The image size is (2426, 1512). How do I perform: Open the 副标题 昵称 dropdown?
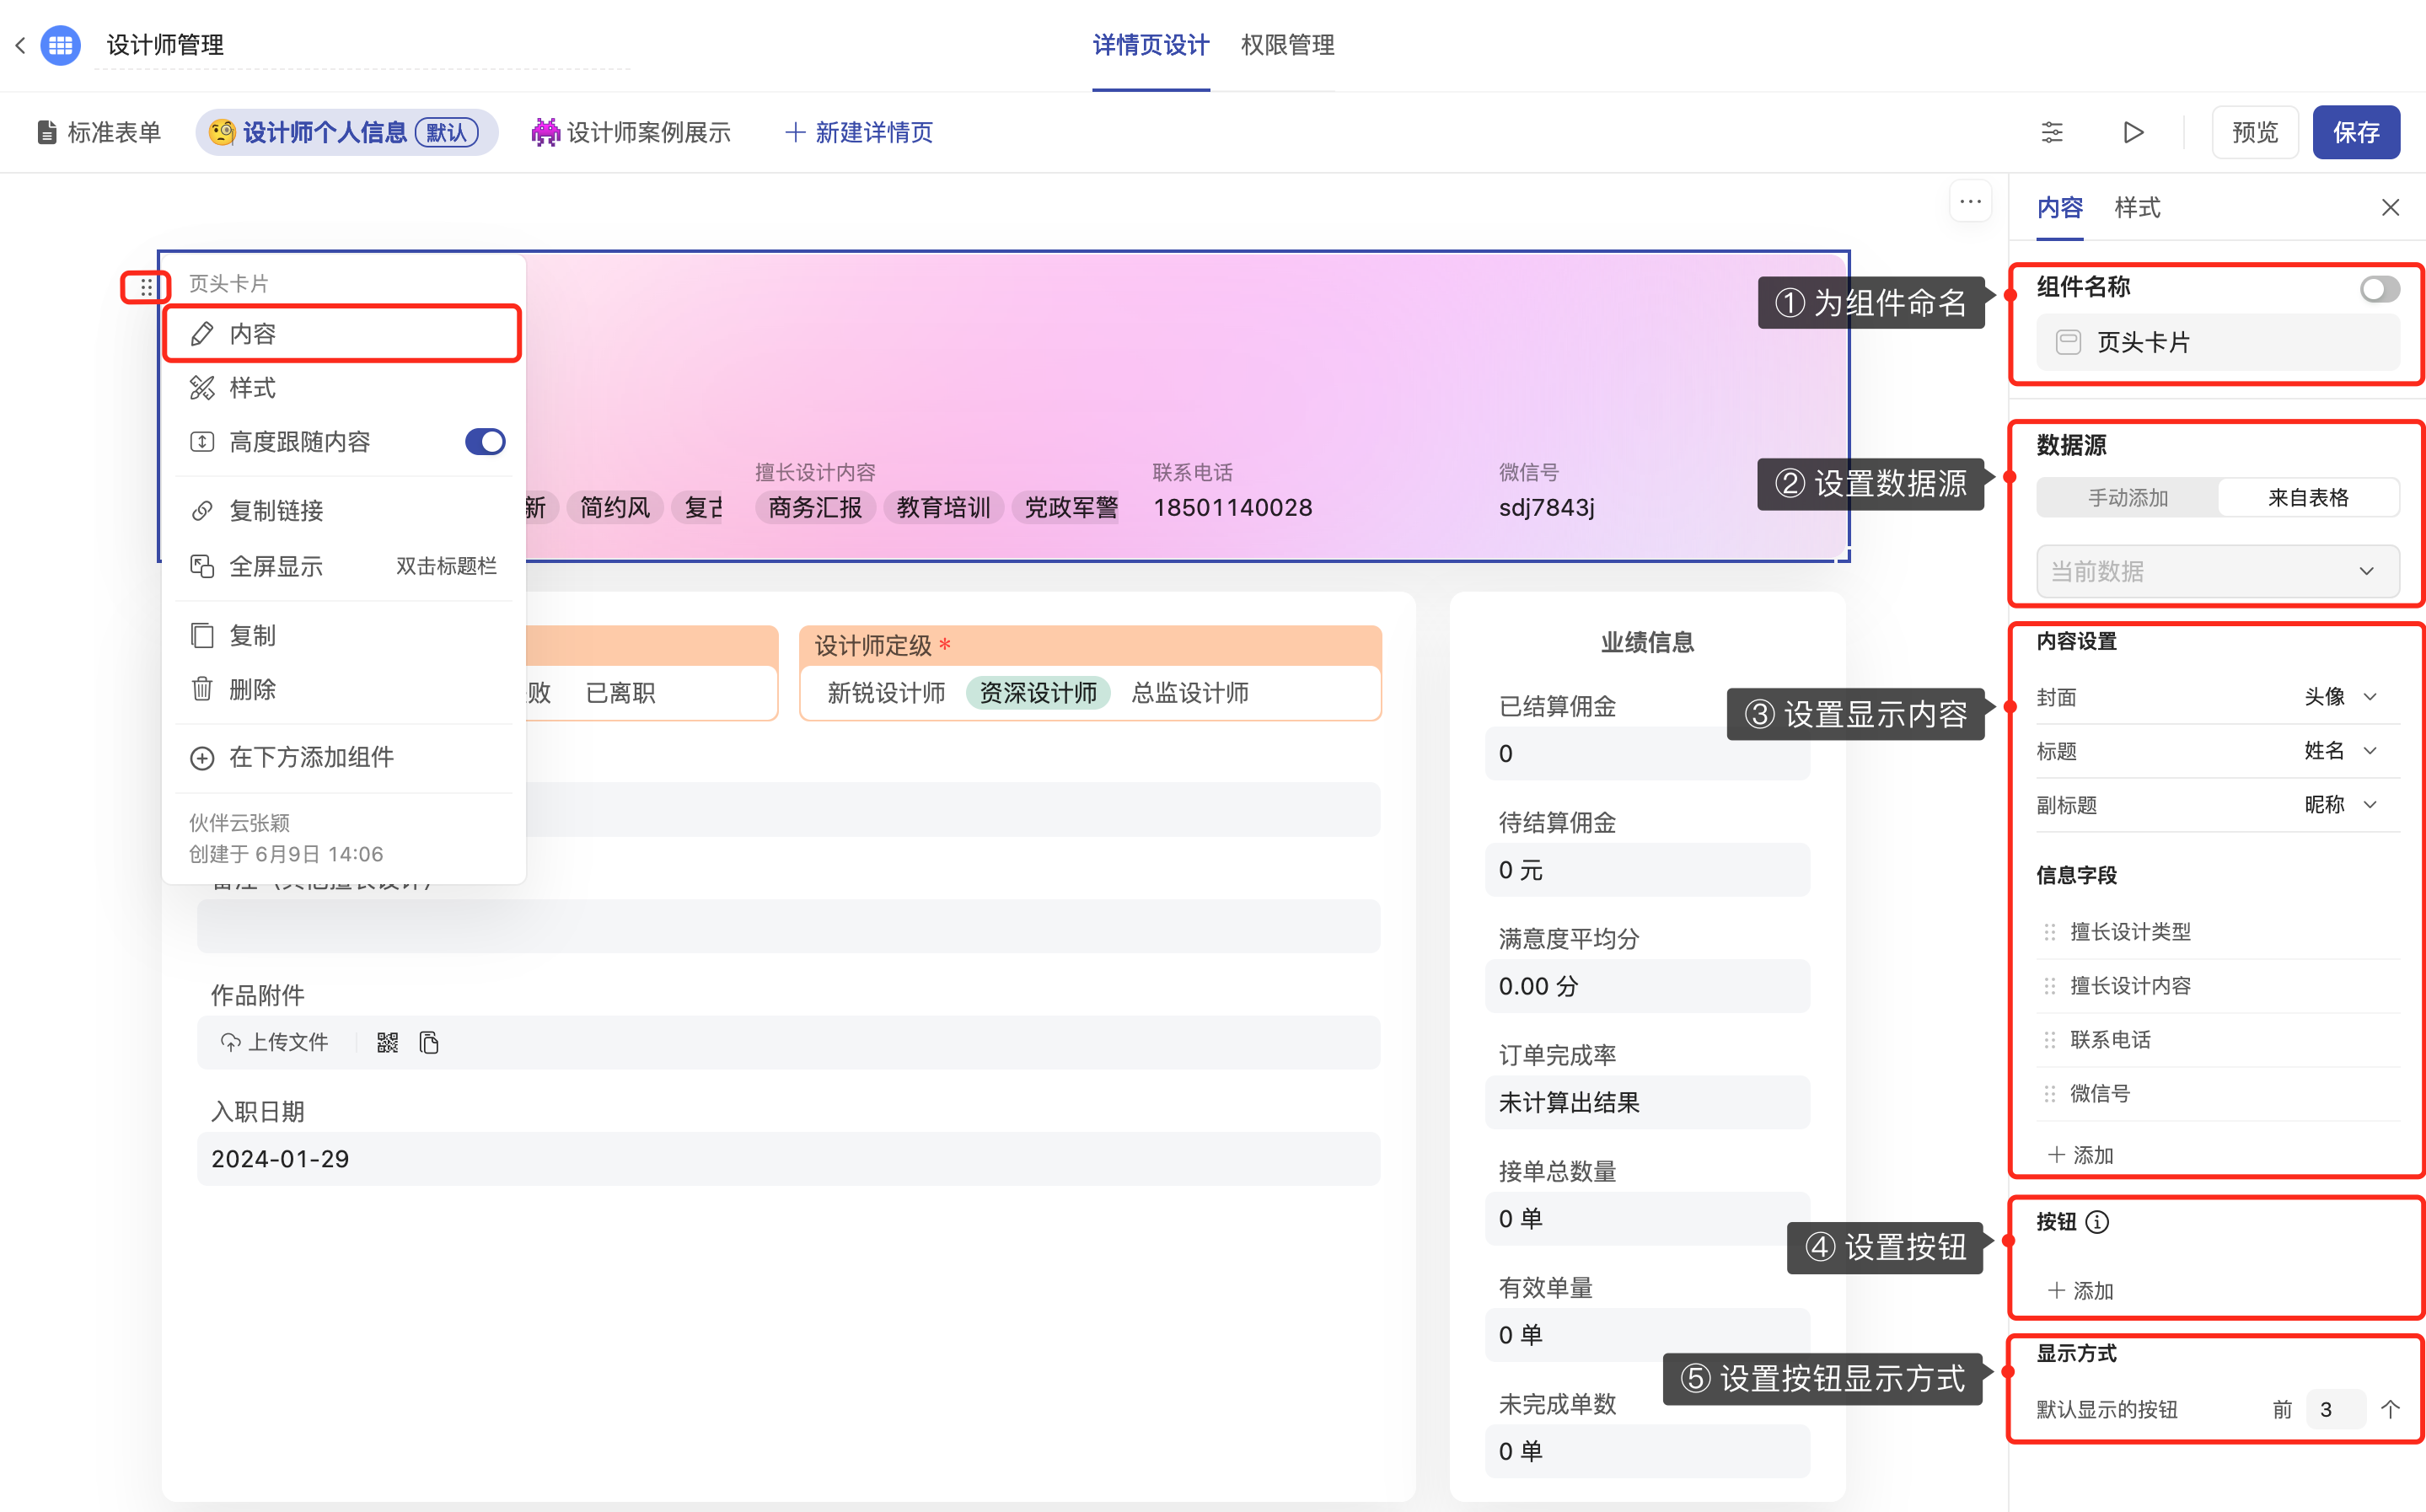[2339, 805]
